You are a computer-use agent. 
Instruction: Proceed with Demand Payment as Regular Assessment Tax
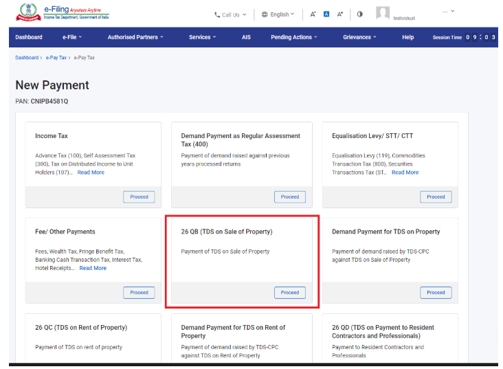pyautogui.click(x=290, y=197)
